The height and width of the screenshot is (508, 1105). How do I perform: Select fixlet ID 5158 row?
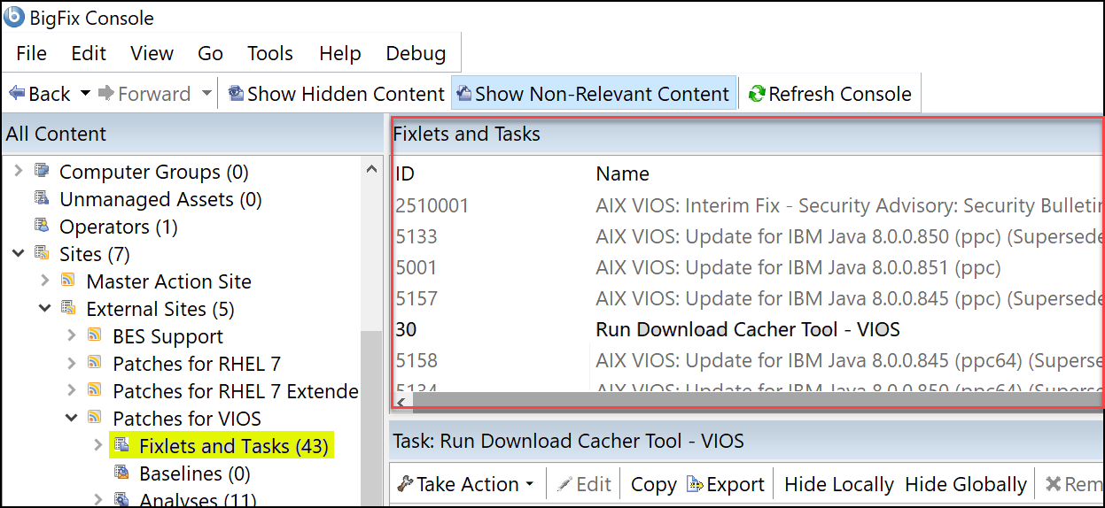click(747, 360)
